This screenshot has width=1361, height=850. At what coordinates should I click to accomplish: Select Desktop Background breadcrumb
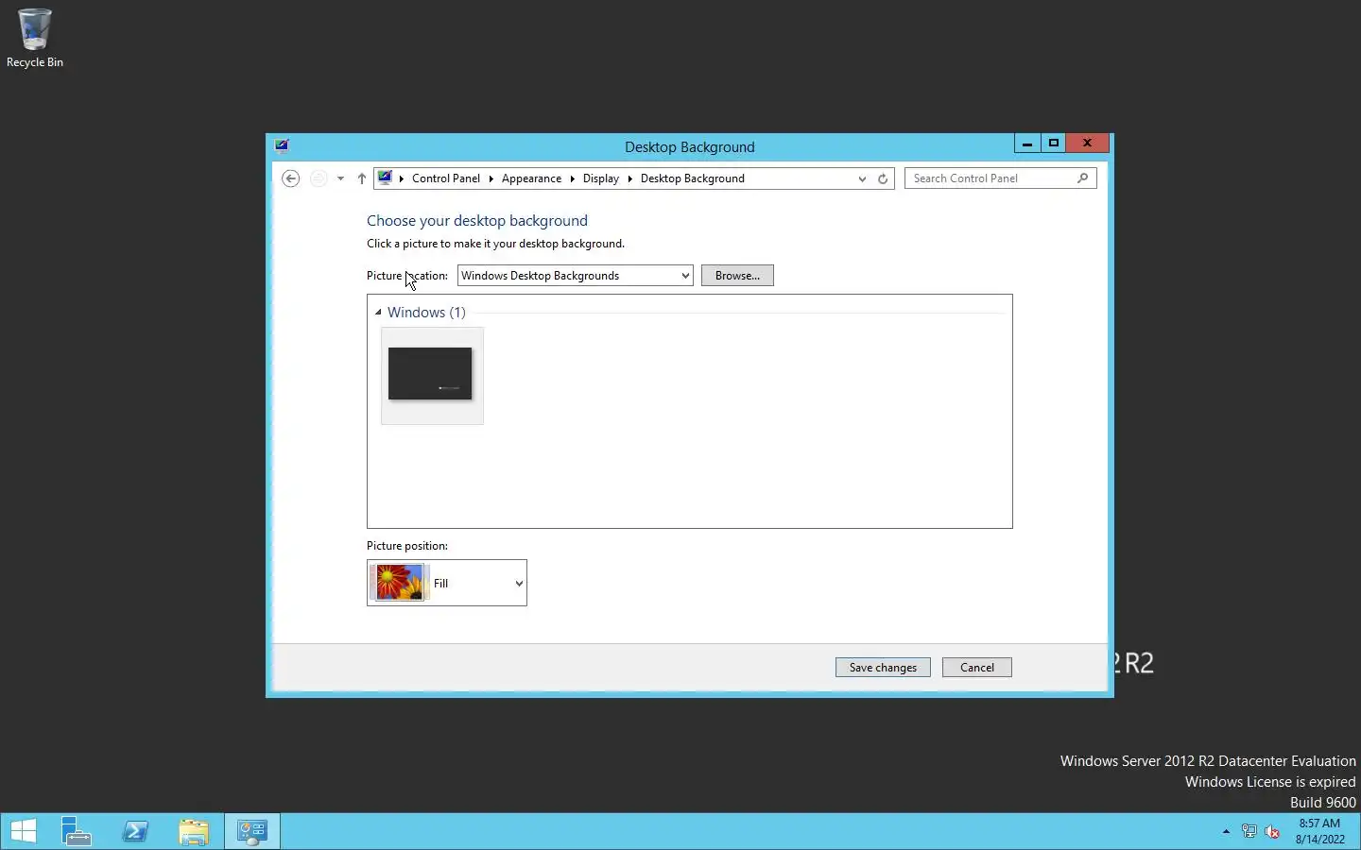point(693,178)
